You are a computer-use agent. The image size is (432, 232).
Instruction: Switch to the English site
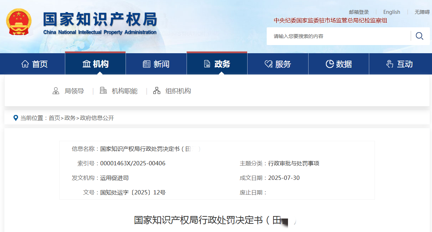(x=392, y=12)
